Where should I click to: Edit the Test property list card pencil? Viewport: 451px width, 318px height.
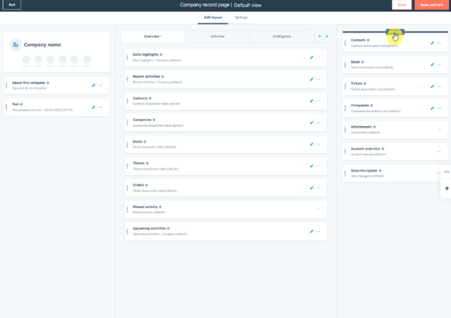(94, 107)
